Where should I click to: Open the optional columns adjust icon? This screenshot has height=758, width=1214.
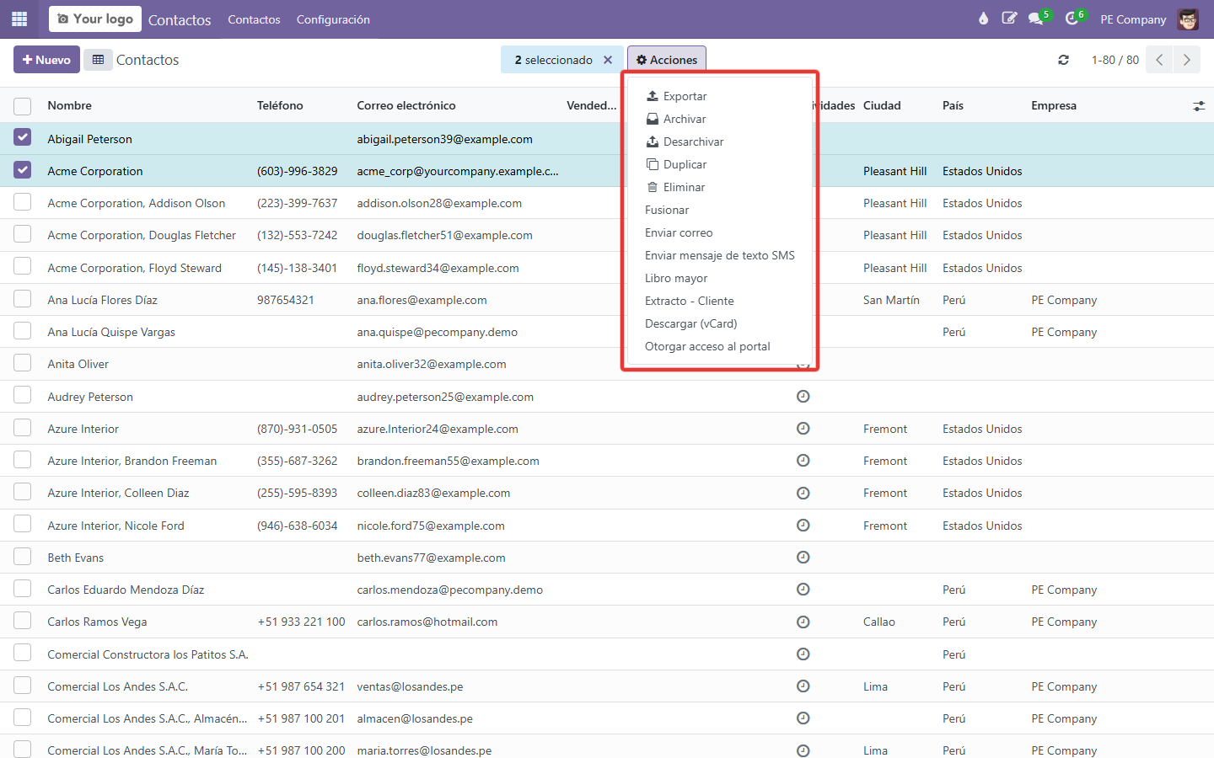1199,106
